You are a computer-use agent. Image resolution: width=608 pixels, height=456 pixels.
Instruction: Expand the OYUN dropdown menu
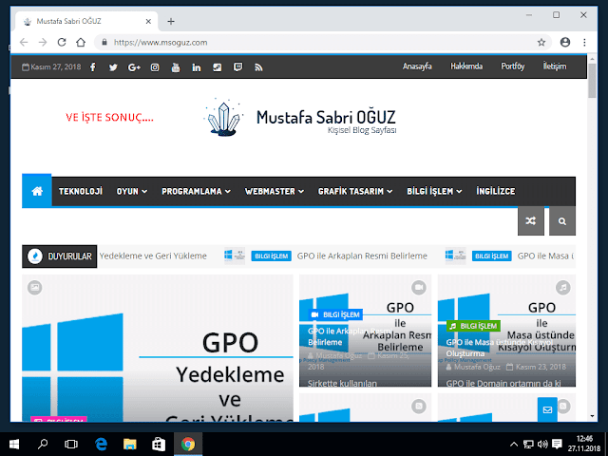132,191
